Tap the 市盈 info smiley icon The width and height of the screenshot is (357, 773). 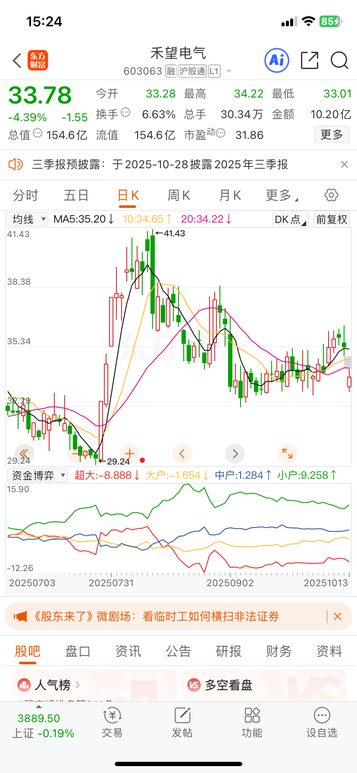(220, 133)
